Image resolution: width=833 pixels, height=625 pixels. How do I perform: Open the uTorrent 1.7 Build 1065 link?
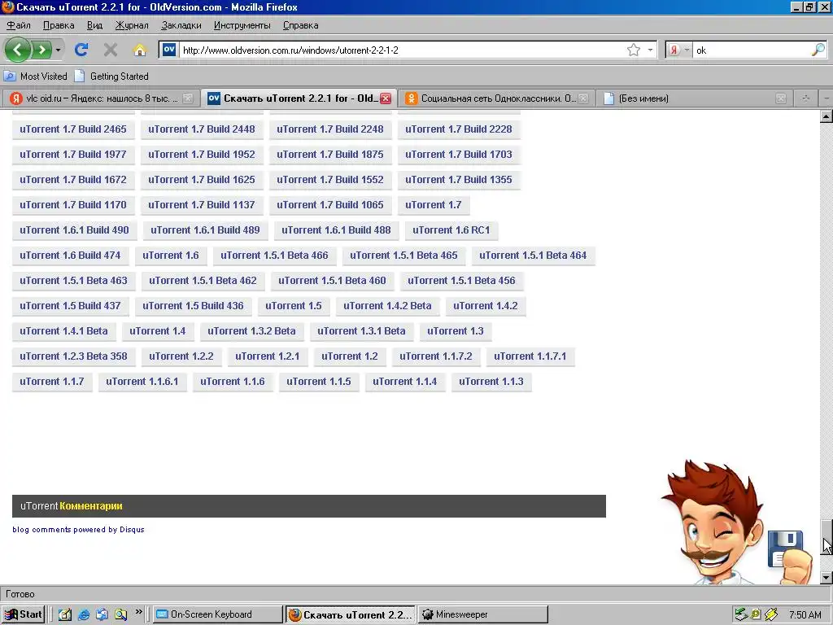tap(330, 205)
